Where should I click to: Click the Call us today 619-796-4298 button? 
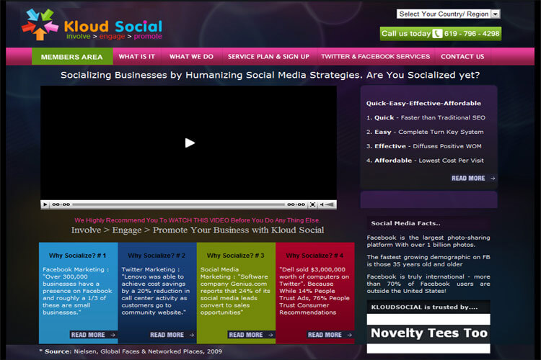(x=441, y=33)
